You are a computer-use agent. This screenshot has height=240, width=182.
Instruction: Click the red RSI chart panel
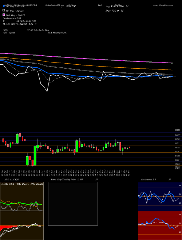pos(160,225)
